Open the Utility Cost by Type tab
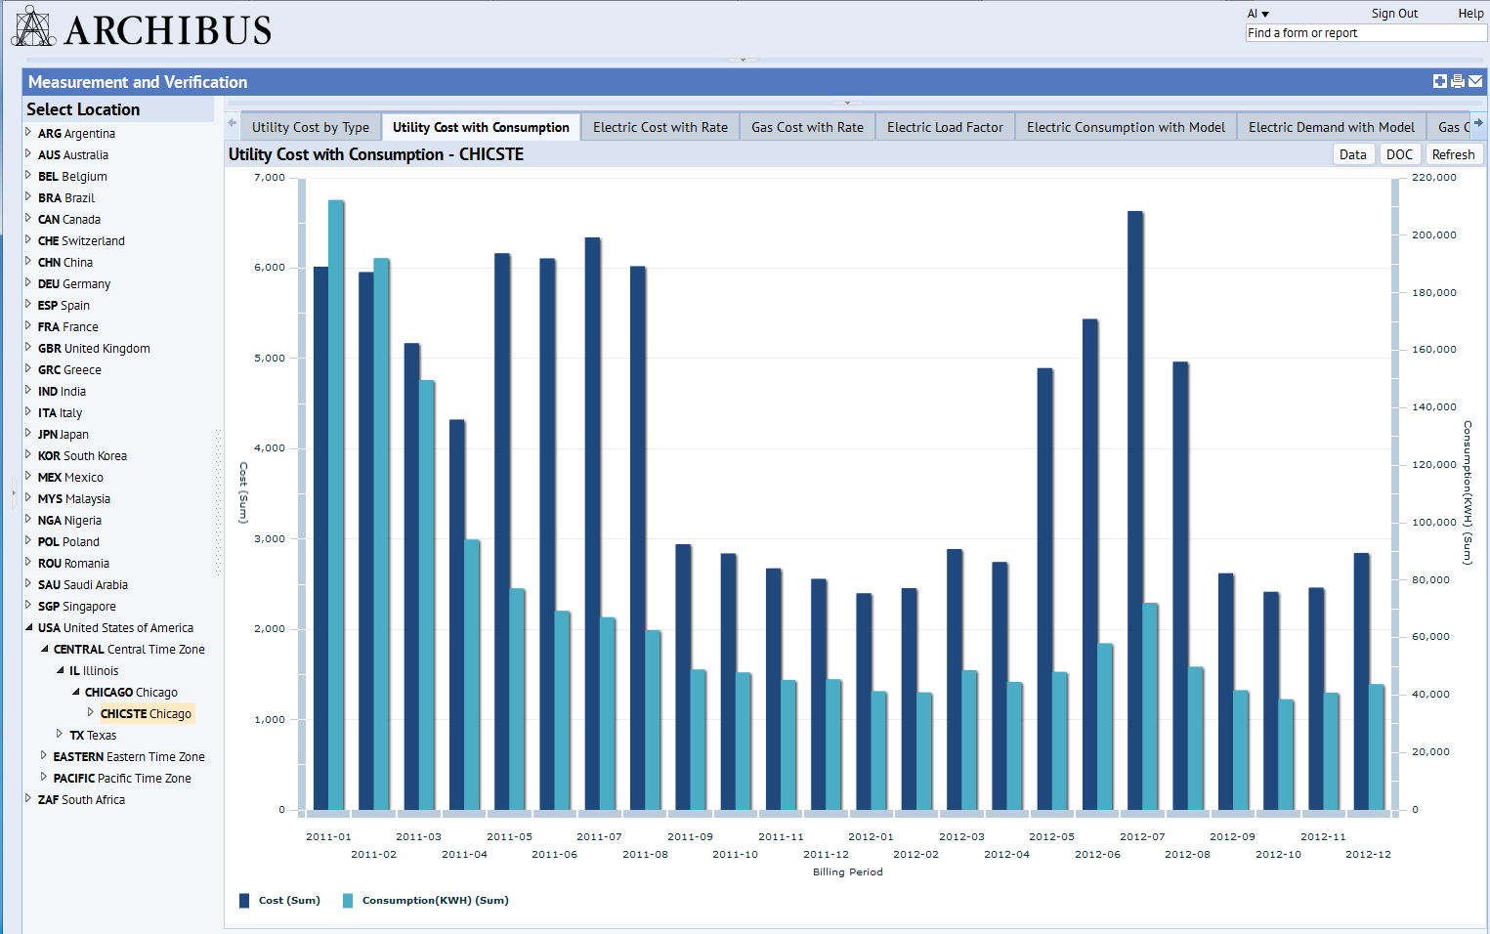Viewport: 1490px width, 934px height. click(310, 127)
